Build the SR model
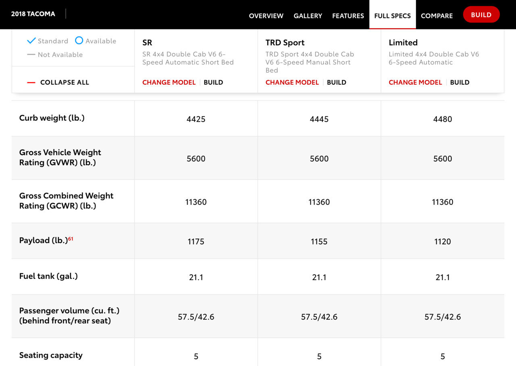 click(x=213, y=82)
